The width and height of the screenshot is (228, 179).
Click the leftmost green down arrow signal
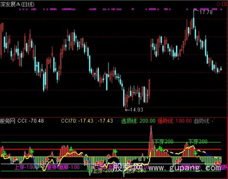tap(5, 153)
